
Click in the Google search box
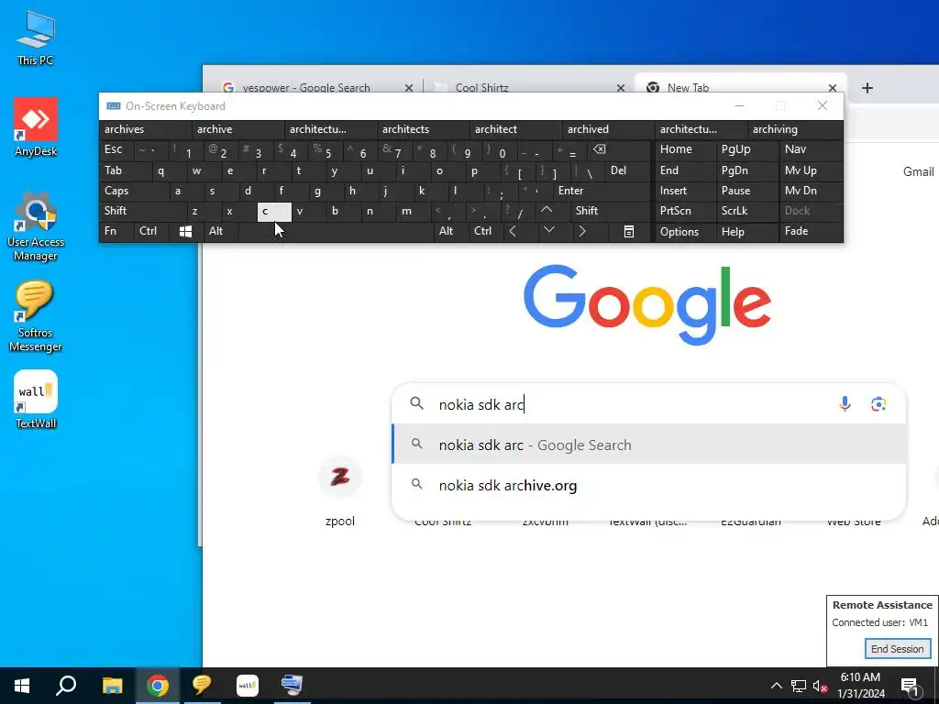[648, 404]
